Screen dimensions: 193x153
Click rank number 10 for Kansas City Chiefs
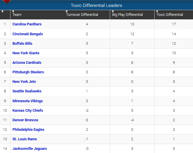[x=5, y=111]
